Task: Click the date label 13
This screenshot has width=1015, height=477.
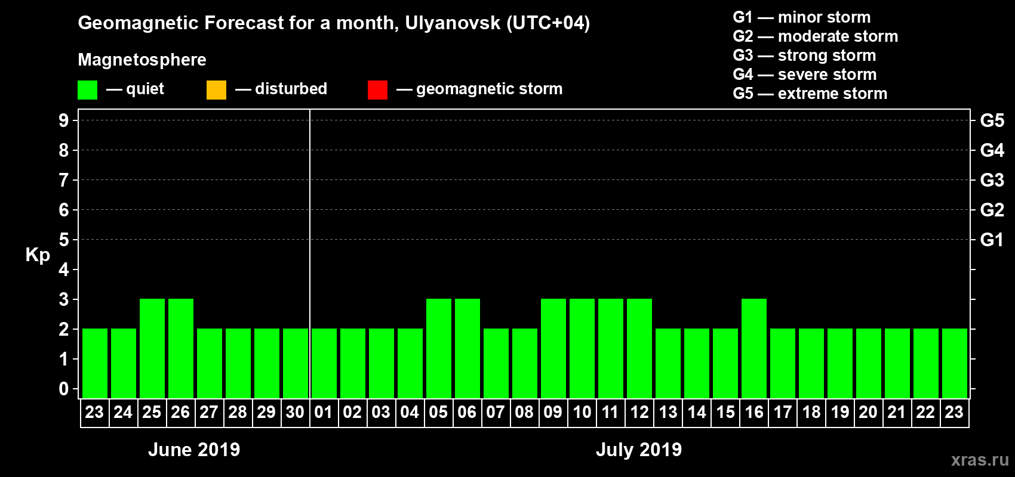Action: click(x=668, y=412)
